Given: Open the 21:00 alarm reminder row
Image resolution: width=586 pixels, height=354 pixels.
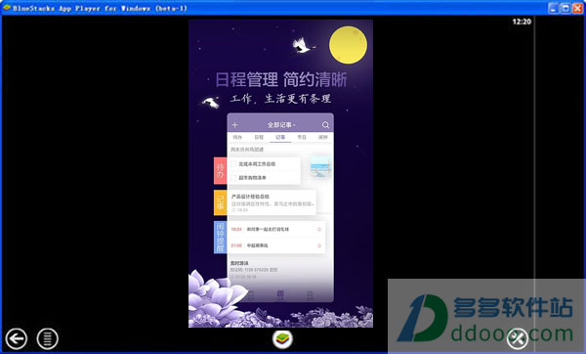Looking at the screenshot, I should coord(276,245).
